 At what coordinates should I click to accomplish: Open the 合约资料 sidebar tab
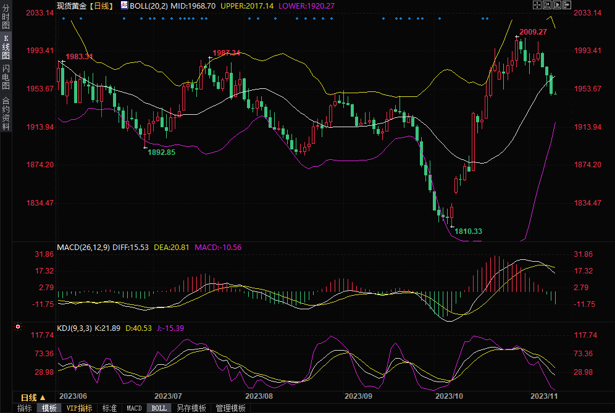6,113
